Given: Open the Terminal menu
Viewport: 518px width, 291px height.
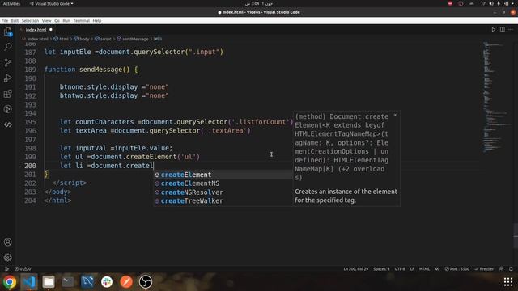Looking at the screenshot, I should 81,21.
